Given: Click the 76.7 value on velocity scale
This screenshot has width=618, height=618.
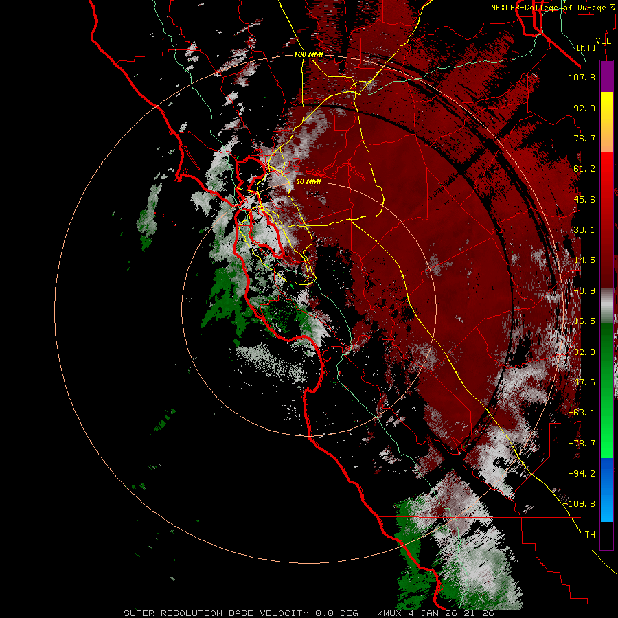Looking at the screenshot, I should (584, 138).
